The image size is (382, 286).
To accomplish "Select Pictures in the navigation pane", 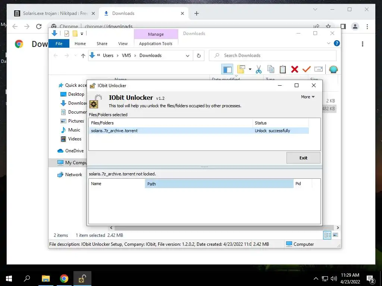I will tap(72, 121).
